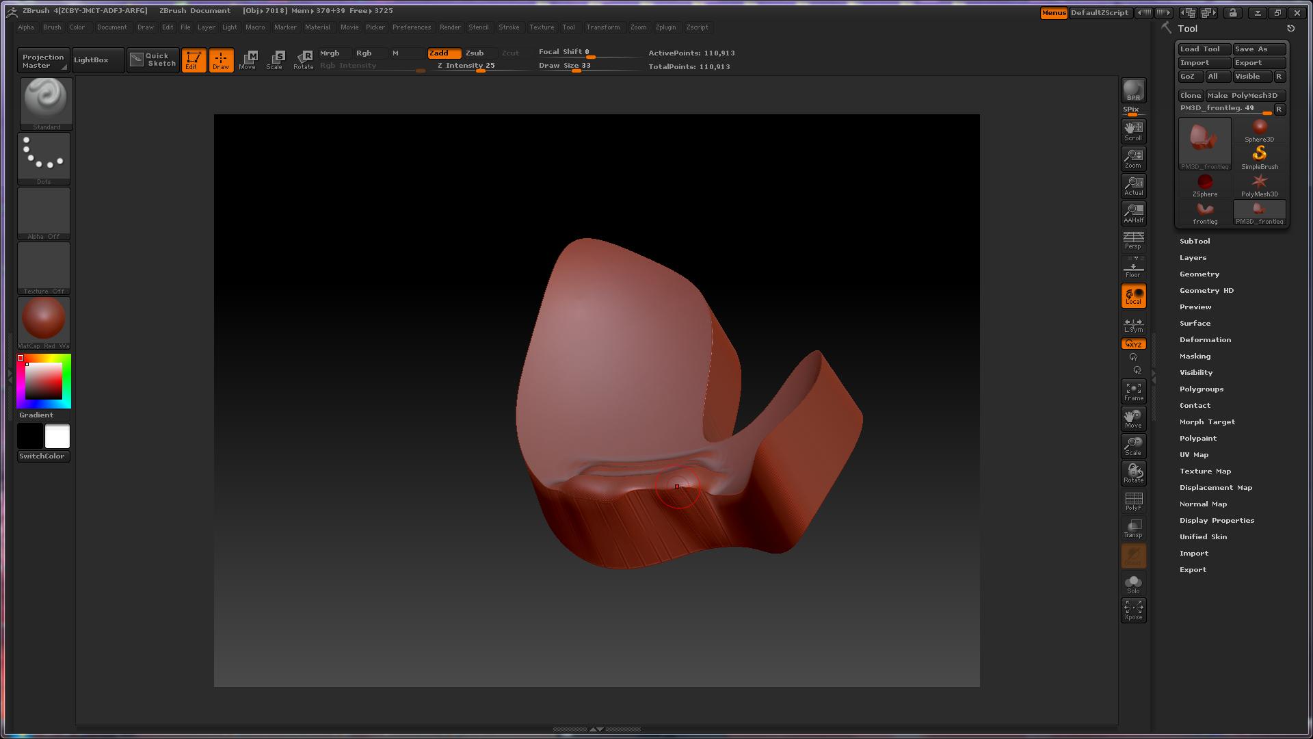Select the ZSphere tool icon
Screen dimensions: 1313x739
tap(1204, 184)
